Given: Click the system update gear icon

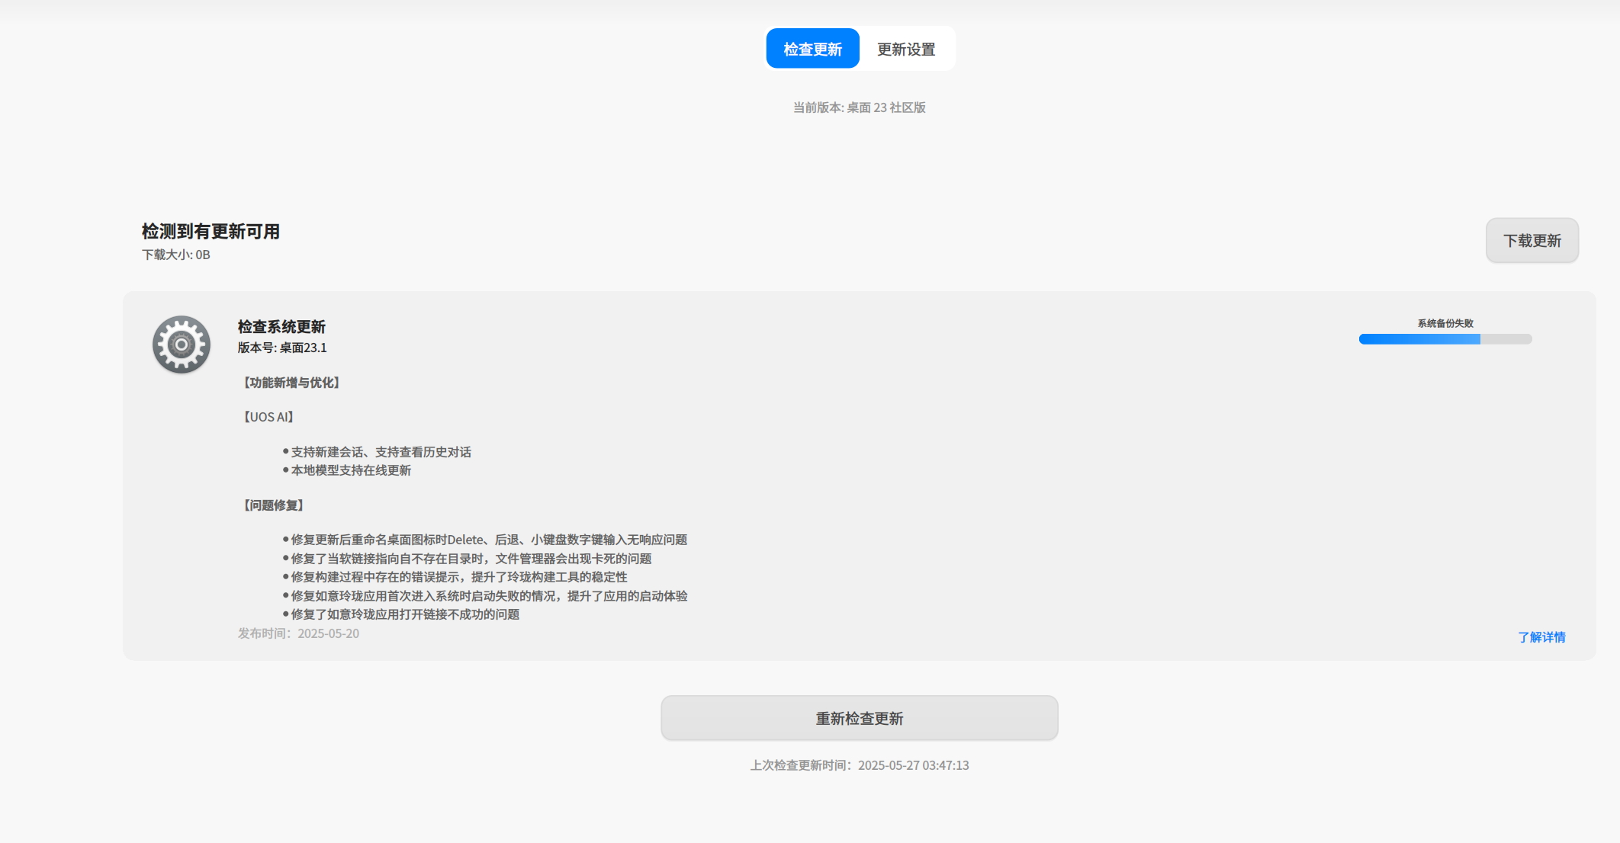Looking at the screenshot, I should [x=182, y=345].
